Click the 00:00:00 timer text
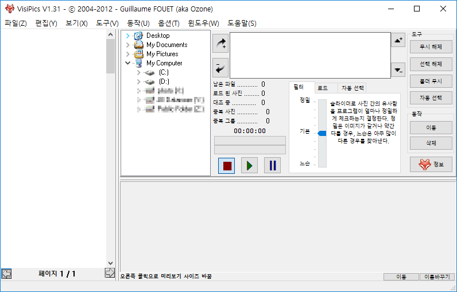 point(250,131)
